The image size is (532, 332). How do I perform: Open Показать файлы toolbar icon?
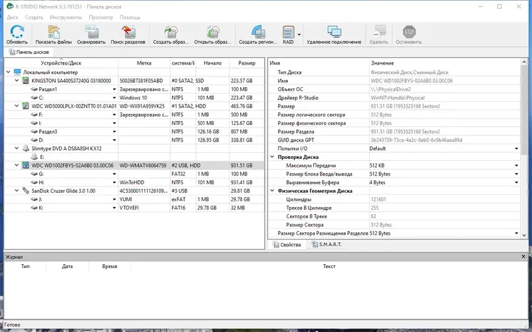(54, 31)
